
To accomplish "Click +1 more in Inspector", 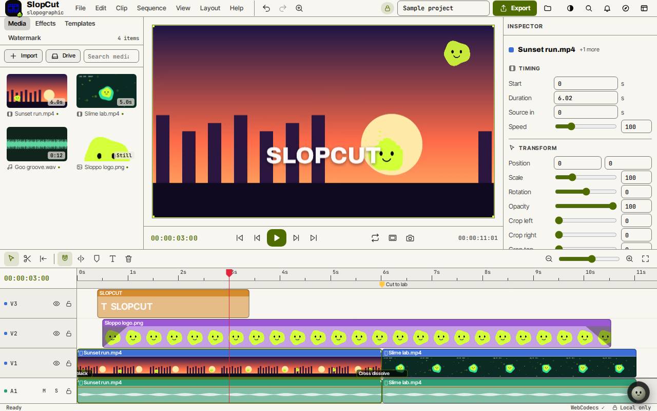I will (x=589, y=50).
